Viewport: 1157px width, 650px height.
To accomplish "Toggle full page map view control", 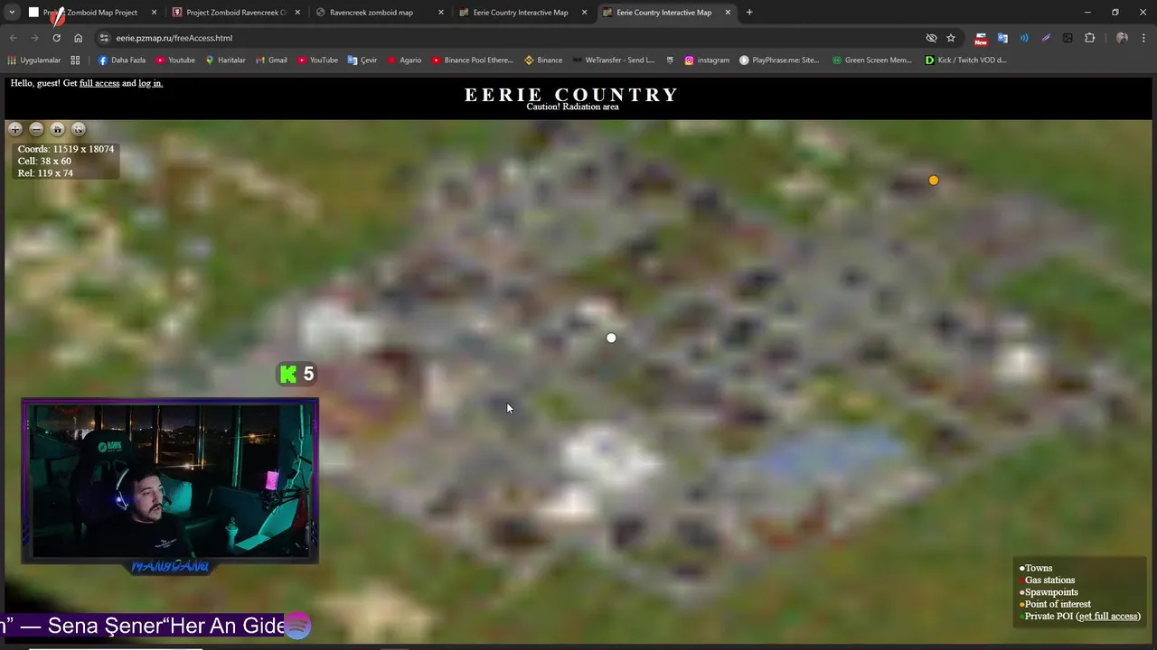I will point(79,129).
